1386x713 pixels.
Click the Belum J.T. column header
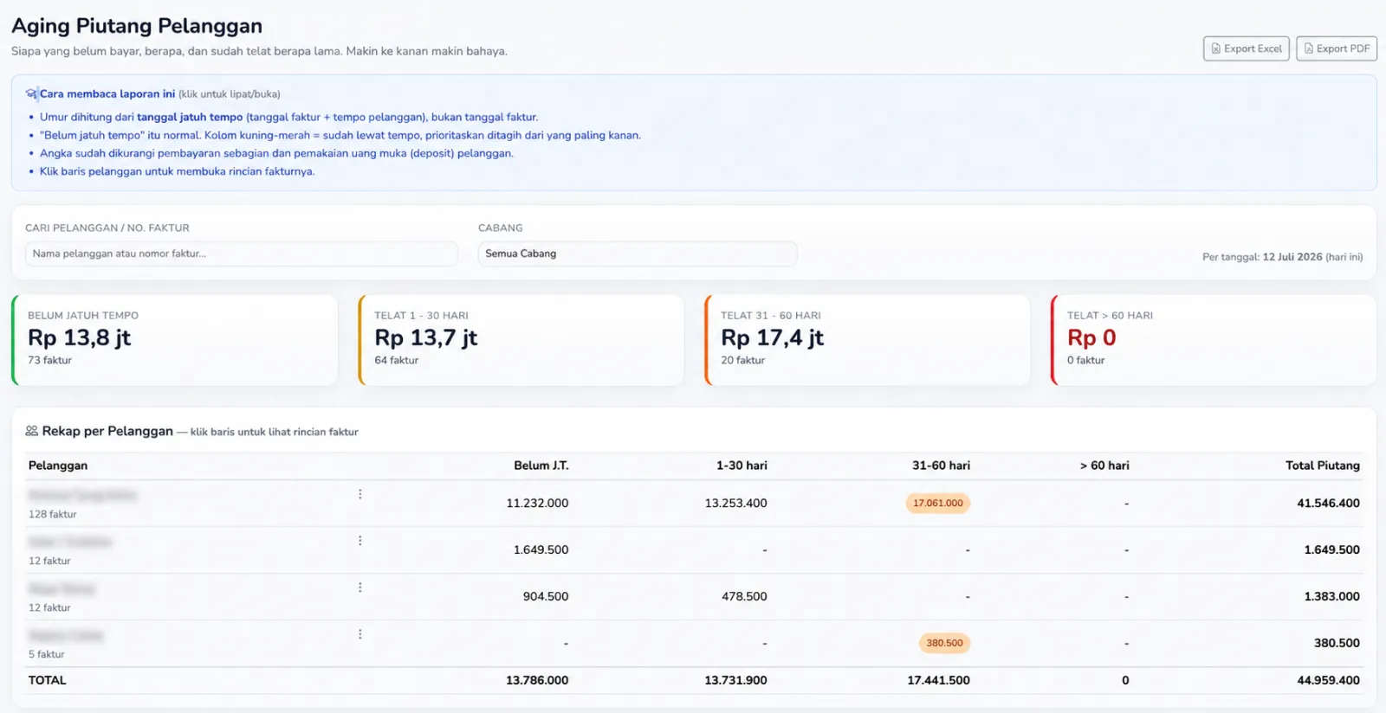pyautogui.click(x=541, y=466)
